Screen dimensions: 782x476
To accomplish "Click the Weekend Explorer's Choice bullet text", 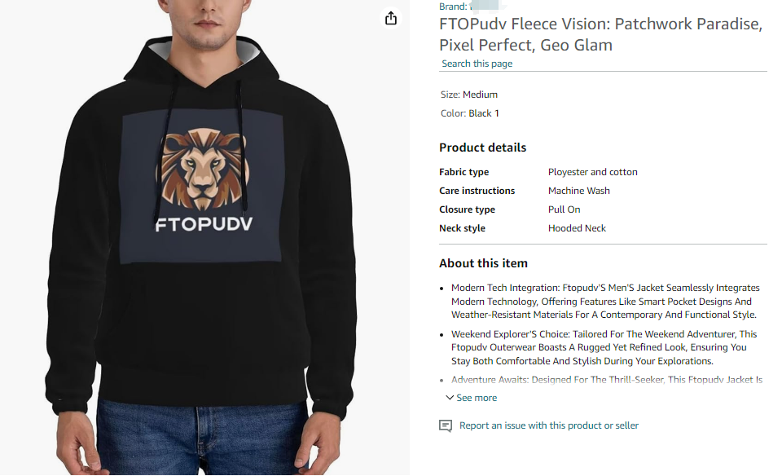I will pyautogui.click(x=604, y=347).
